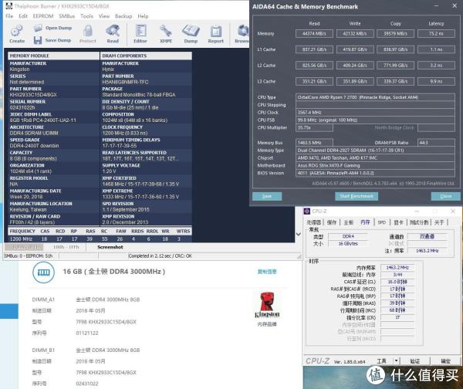Switch to CPU-Z 缓存 tab
This screenshot has width=463, height=389.
pos(332,222)
